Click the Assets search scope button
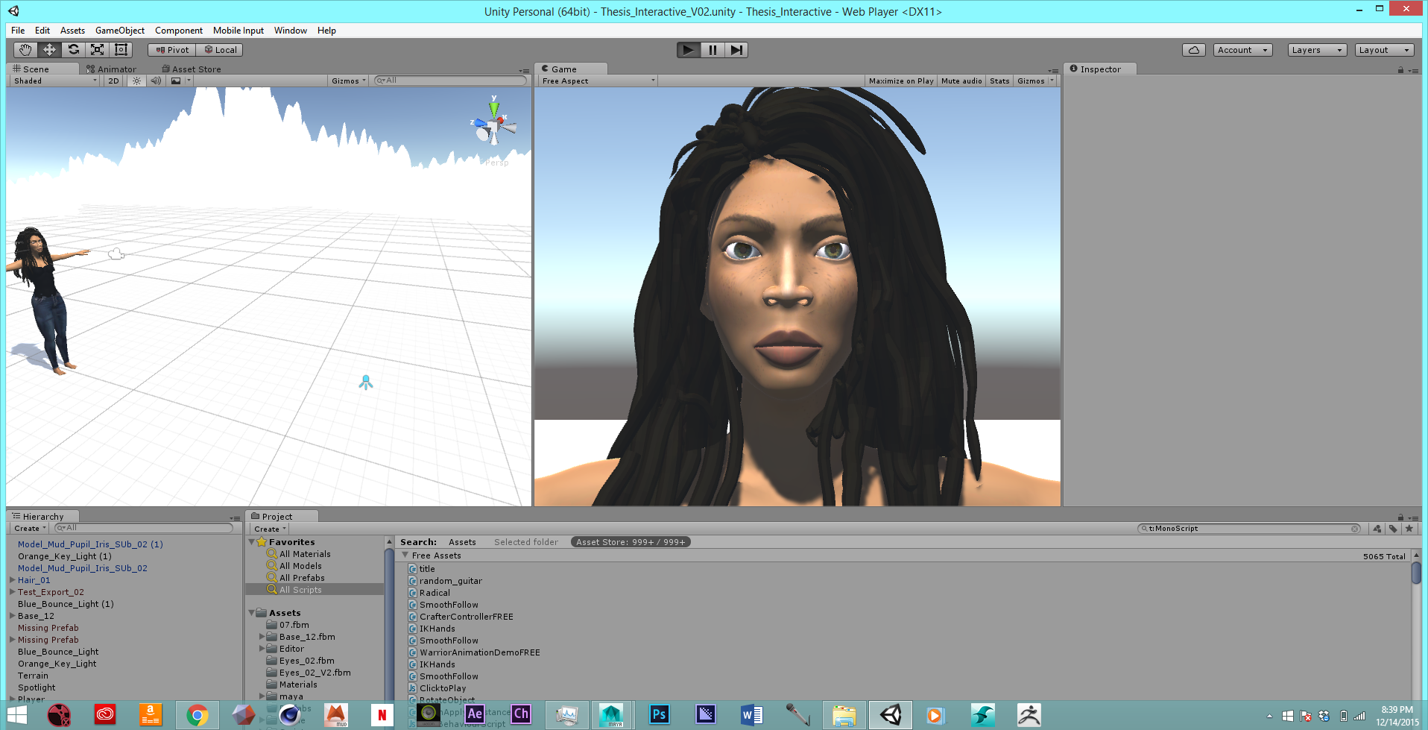Viewport: 1428px width, 730px height. click(x=462, y=542)
